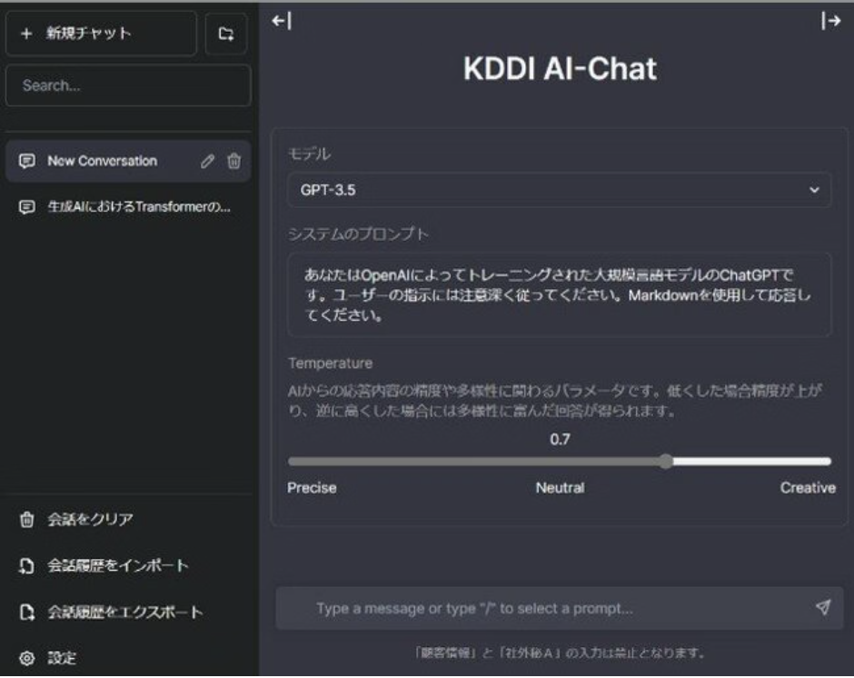Image resolution: width=854 pixels, height=678 pixels.
Task: Select New Conversation in the chat list
Action: (102, 162)
